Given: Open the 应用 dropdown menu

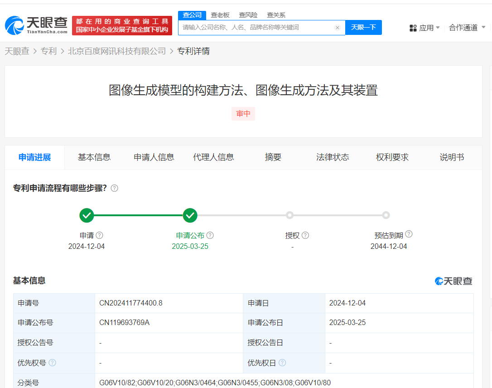Looking at the screenshot, I should point(424,28).
